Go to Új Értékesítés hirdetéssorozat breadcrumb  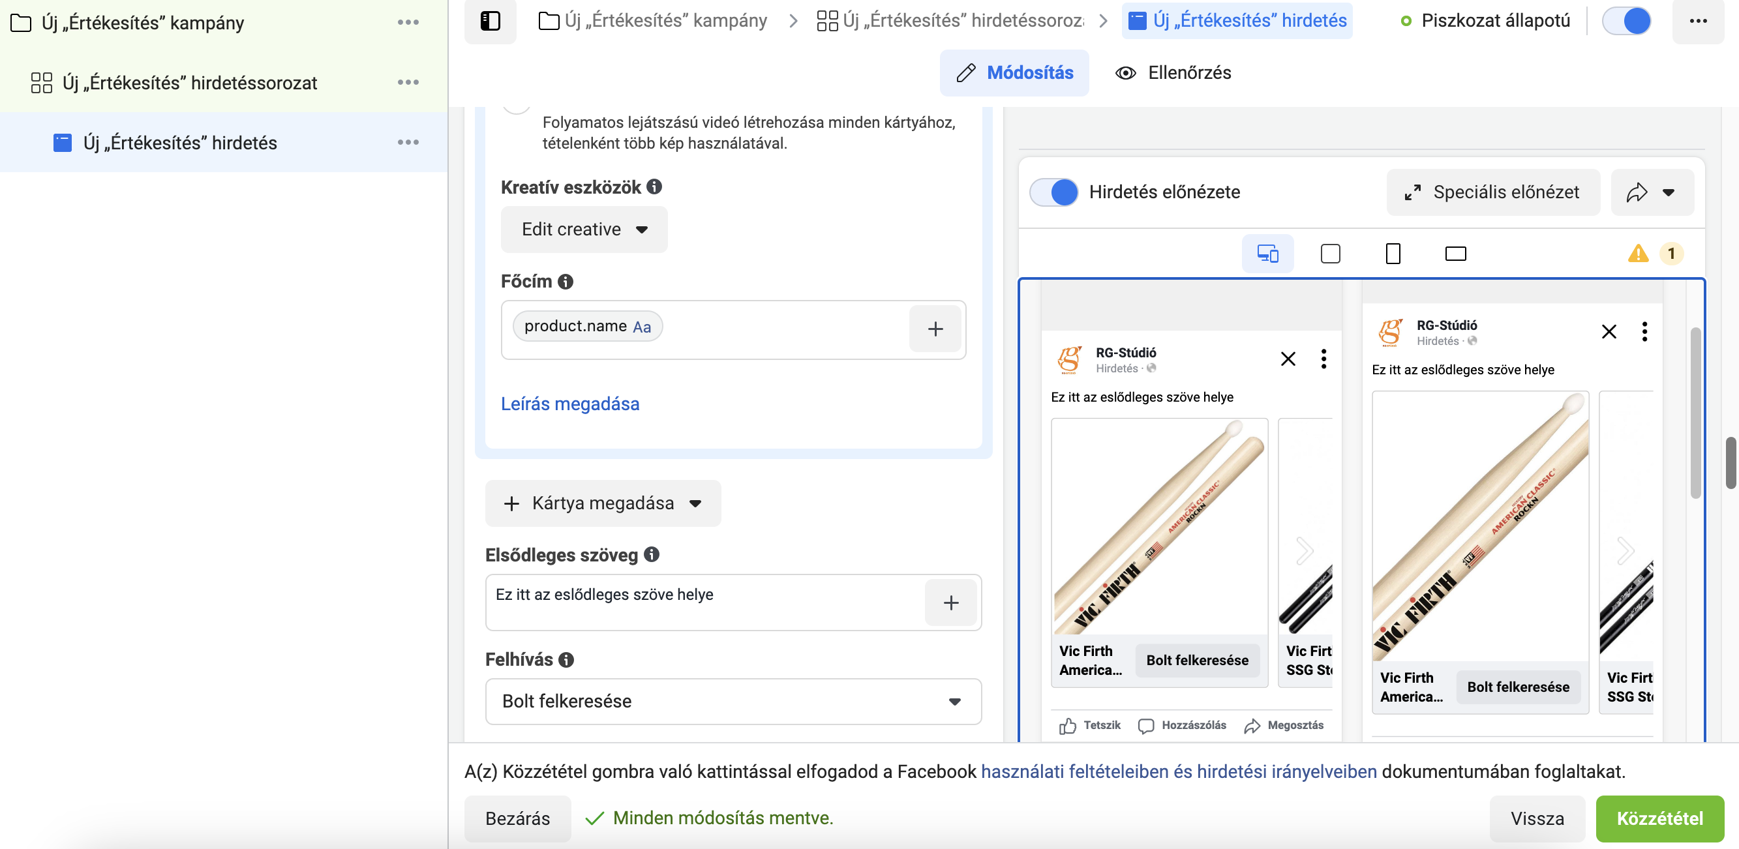click(x=950, y=21)
